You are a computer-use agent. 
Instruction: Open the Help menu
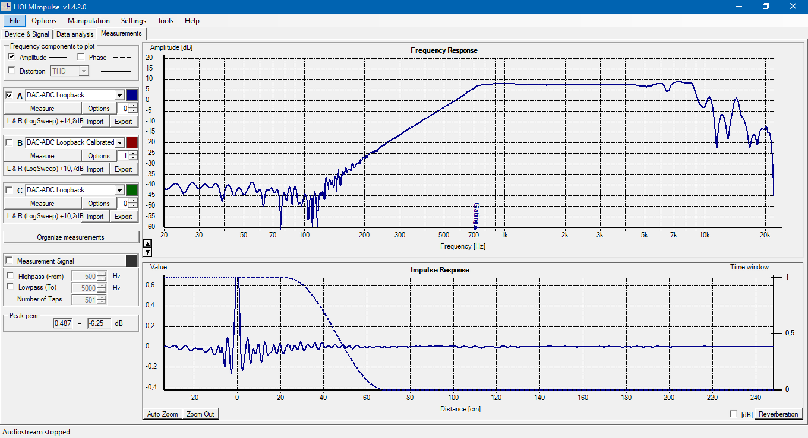[192, 21]
